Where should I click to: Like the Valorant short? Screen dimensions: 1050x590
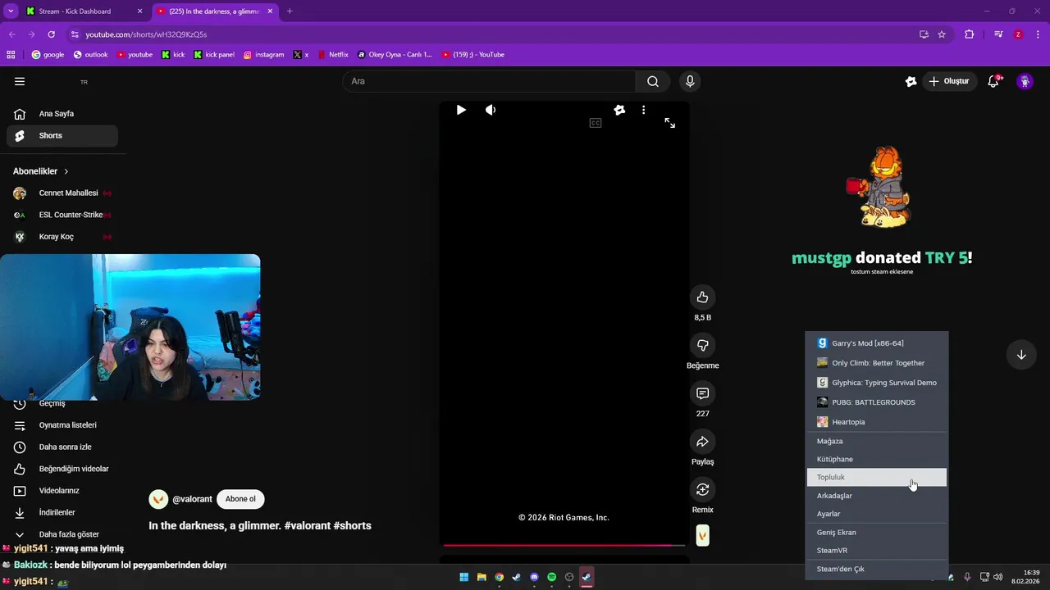(x=702, y=297)
